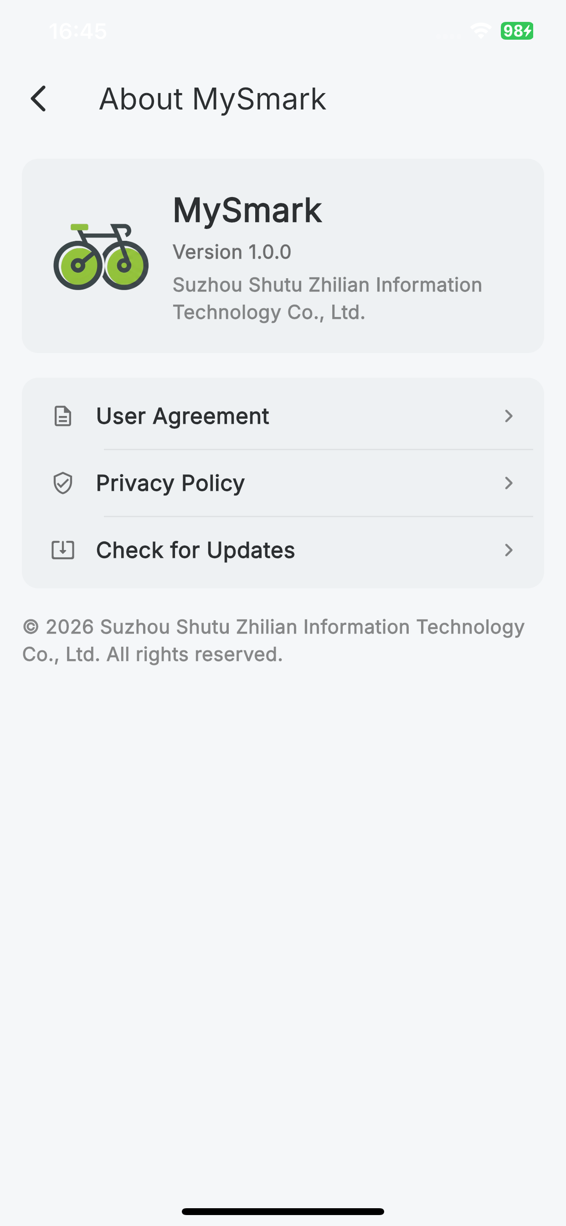
Task: Click the Check for Updates download icon
Action: [x=63, y=550]
